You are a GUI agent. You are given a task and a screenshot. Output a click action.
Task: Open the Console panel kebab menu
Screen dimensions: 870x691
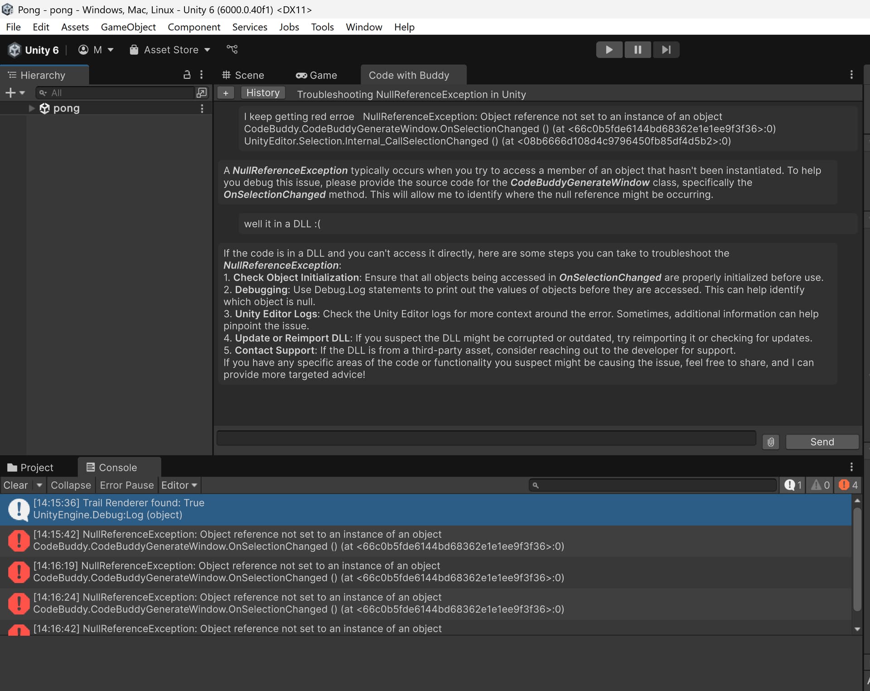pos(851,467)
